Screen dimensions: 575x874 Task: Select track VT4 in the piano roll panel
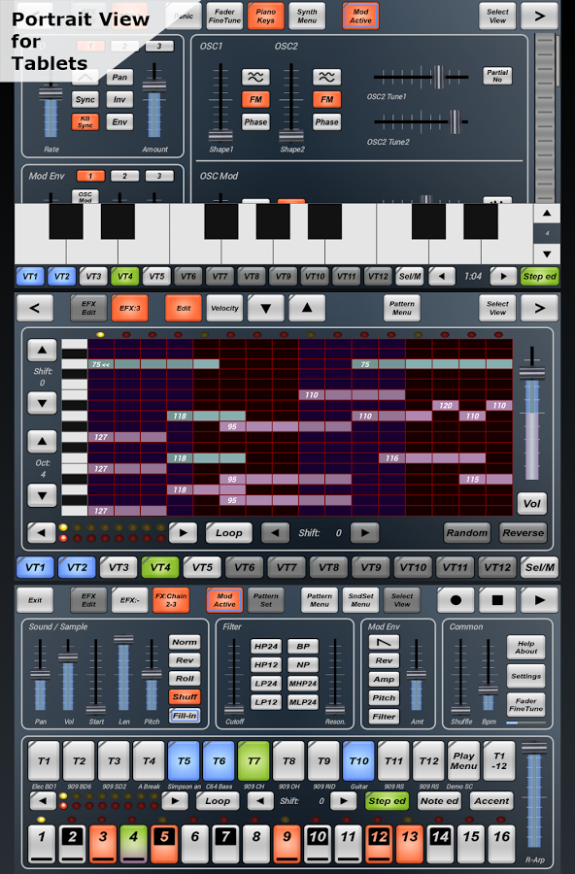160,567
